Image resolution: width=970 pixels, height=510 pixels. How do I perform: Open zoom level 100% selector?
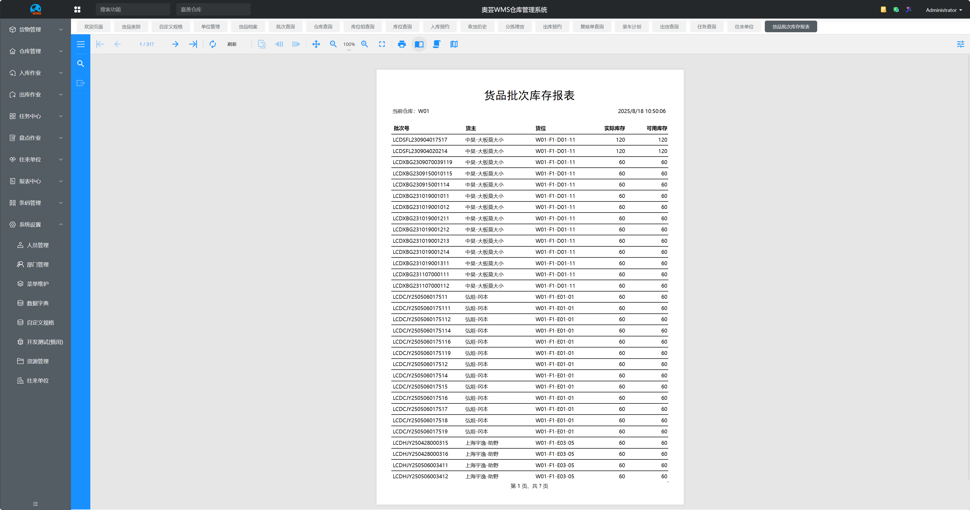tap(349, 44)
